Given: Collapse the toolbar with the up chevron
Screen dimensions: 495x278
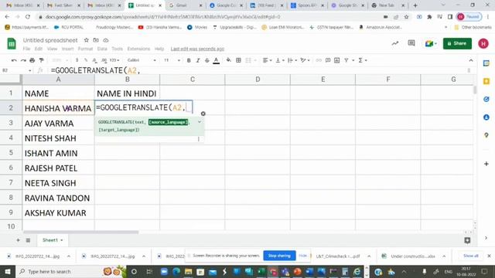Looking at the screenshot, I should pyautogui.click(x=471, y=60).
